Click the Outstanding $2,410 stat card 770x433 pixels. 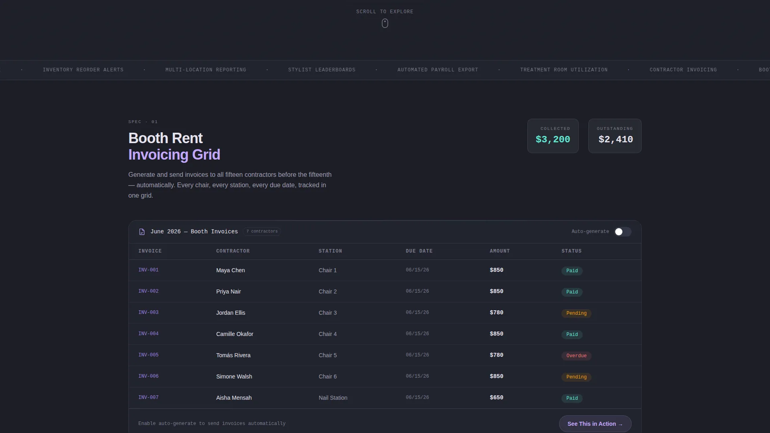615,136
